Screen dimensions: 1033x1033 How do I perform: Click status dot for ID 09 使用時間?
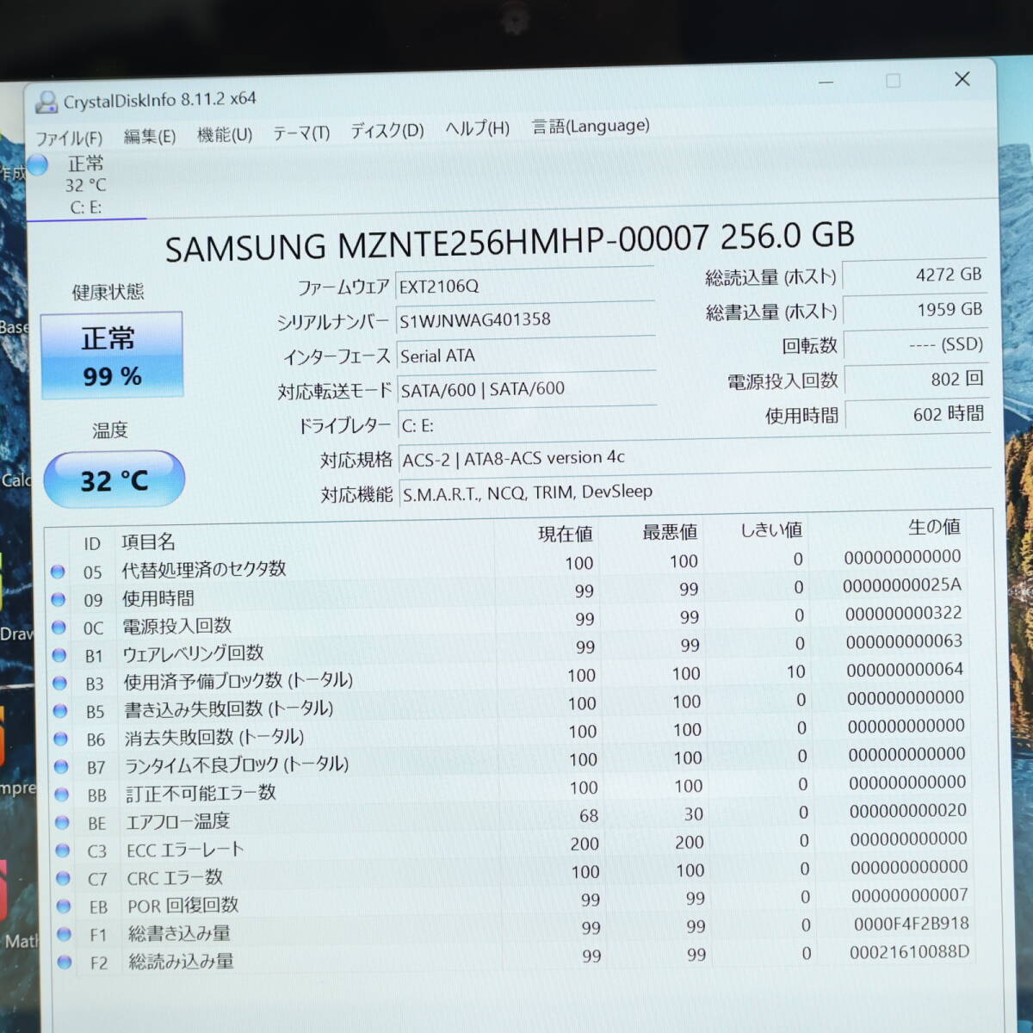coord(59,599)
